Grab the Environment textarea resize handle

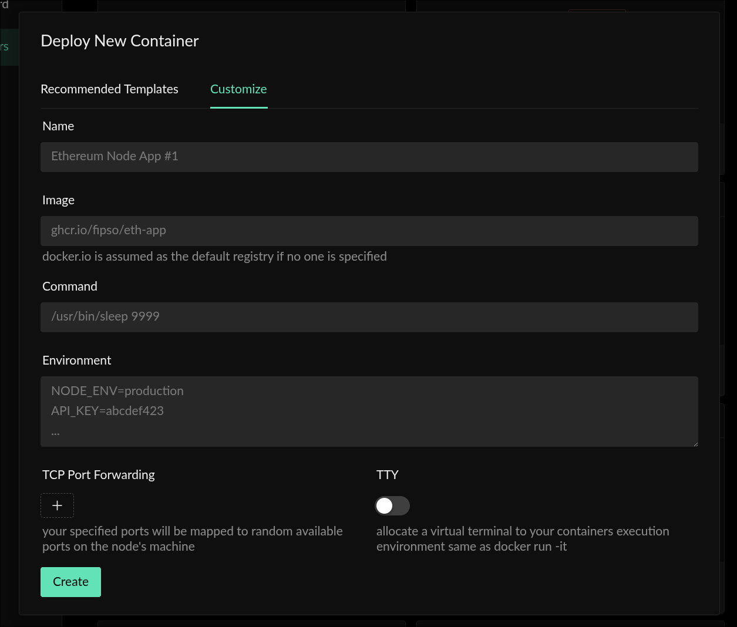695,443
